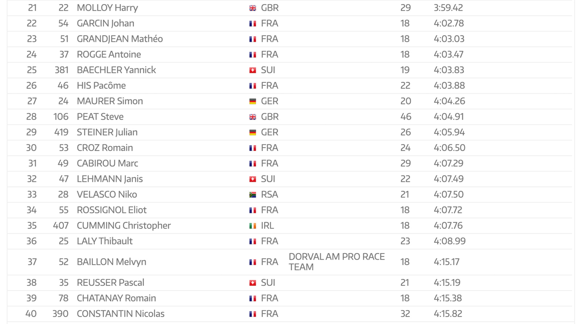The image size is (580, 324).
Task: Click the DORVAL AM PRO RACE TEAM name
Action: 336,262
